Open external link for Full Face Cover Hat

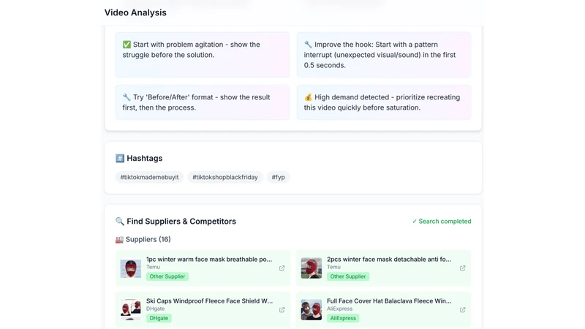(462, 309)
